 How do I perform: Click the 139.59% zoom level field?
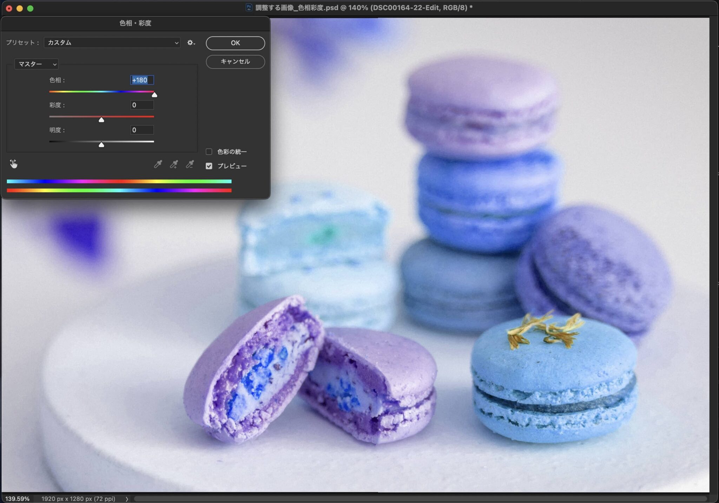click(x=17, y=499)
